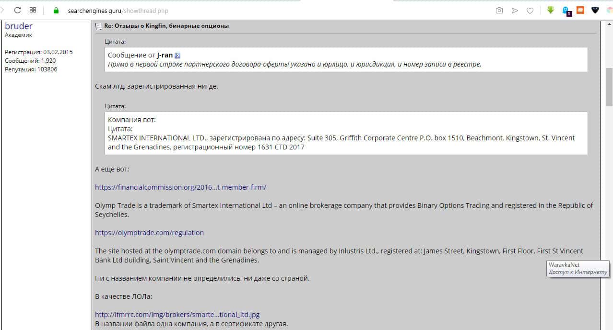The height and width of the screenshot is (330, 613).
Task: Click the line 'Скам лтд, зарегистрированная нигде.'
Action: pos(157,87)
